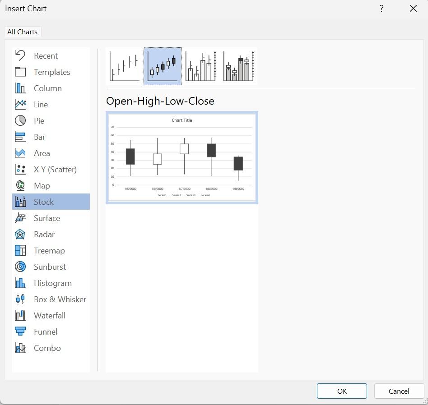Click the candlestick chart preview thumbnail
Viewport: 428px width, 405px height.
pos(182,157)
